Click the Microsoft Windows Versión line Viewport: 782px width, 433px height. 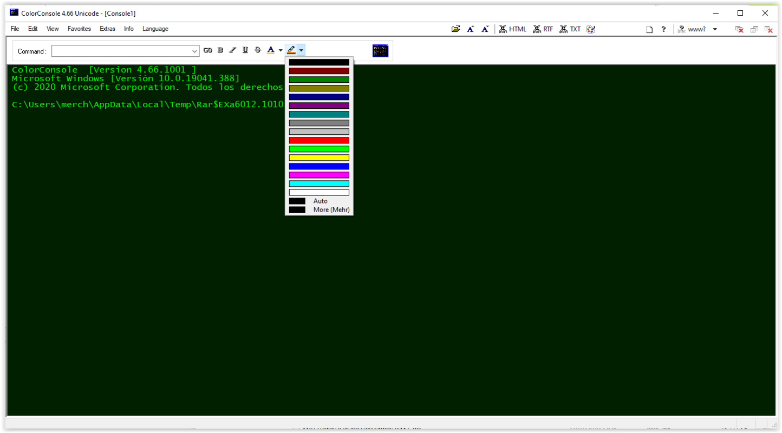click(126, 78)
